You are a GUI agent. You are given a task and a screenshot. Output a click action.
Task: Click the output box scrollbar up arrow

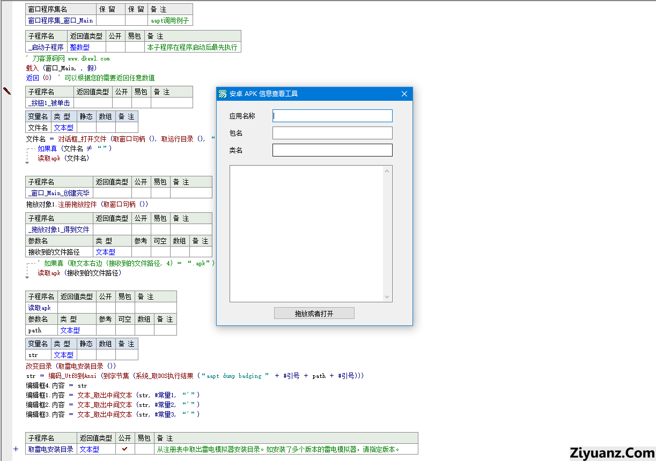387,172
